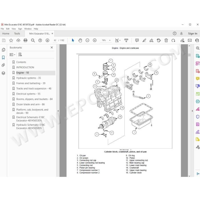Viewport: 200px width, 200px height.
Task: Toggle the Bookmarks panel icon in sidebar
Action: click(x=3, y=57)
